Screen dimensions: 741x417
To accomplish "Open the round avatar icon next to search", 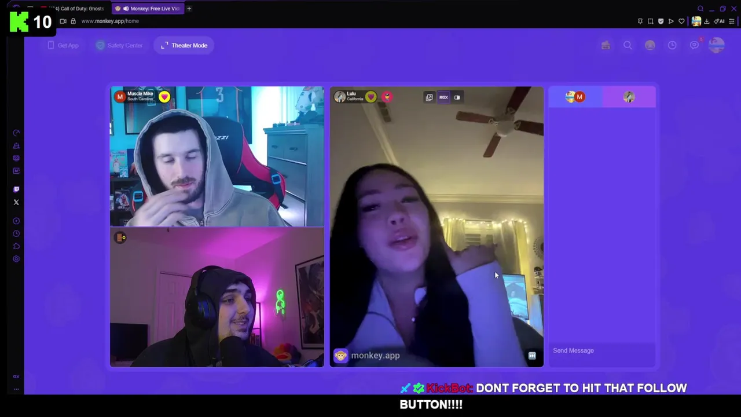I will click(x=650, y=45).
